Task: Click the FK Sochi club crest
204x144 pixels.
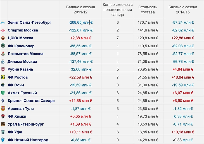Action: (3, 85)
